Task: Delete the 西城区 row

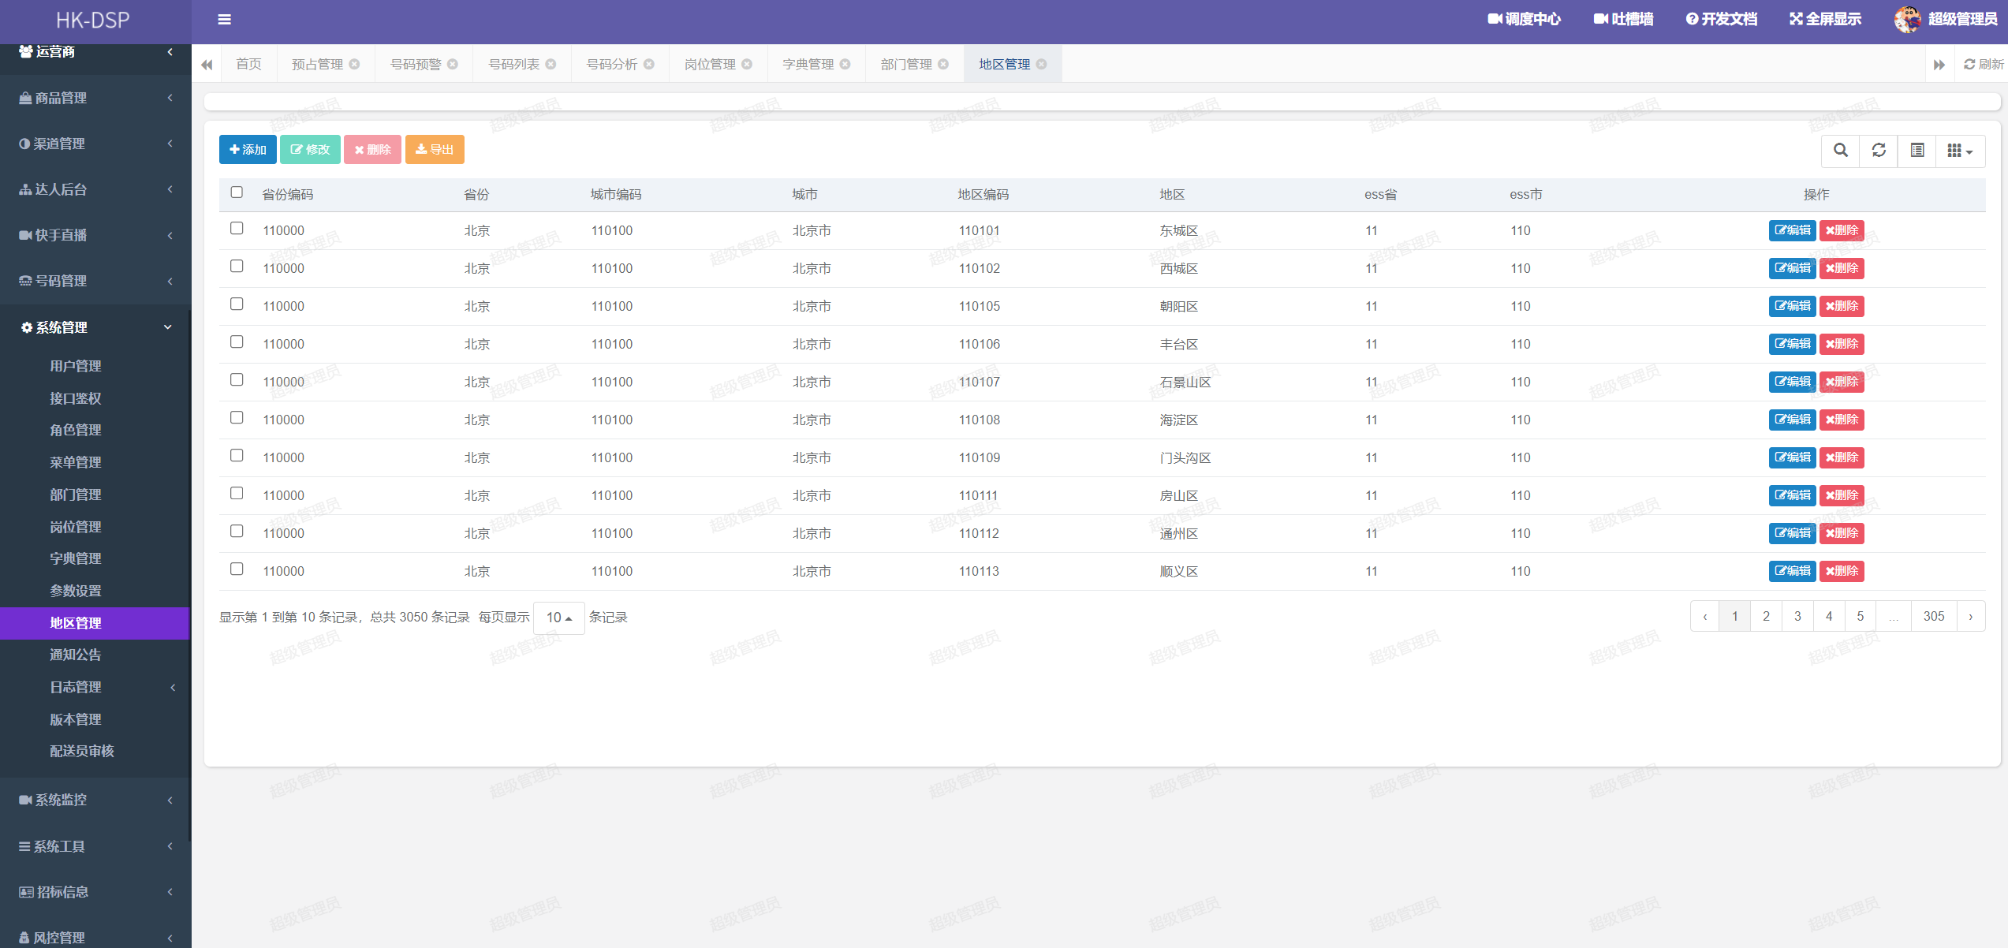Action: 1842,268
